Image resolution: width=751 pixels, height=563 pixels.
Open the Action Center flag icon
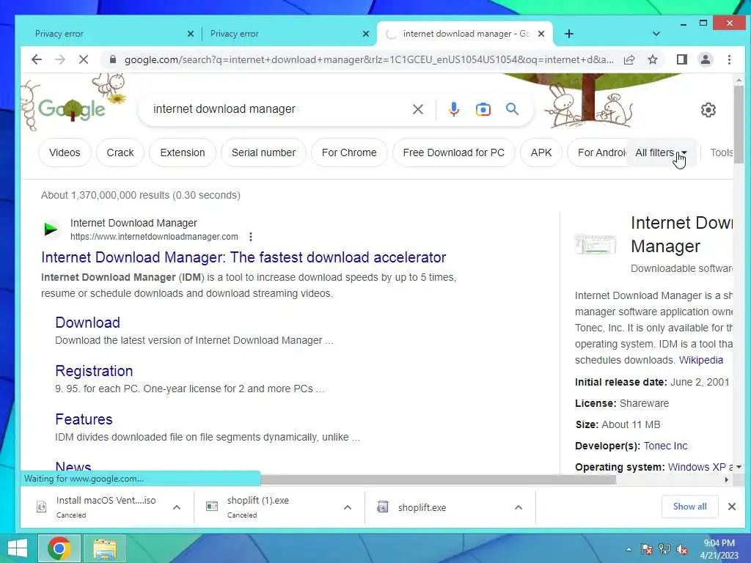click(646, 549)
